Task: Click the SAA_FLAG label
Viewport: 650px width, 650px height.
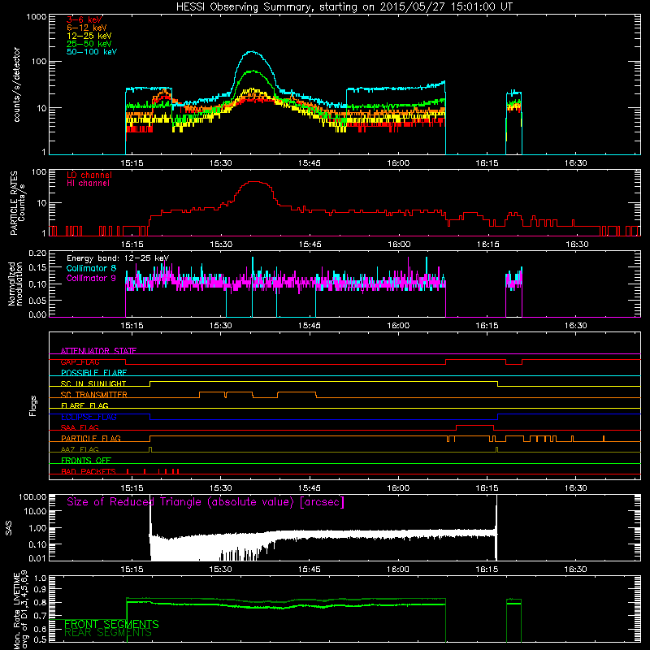Action: 80,427
